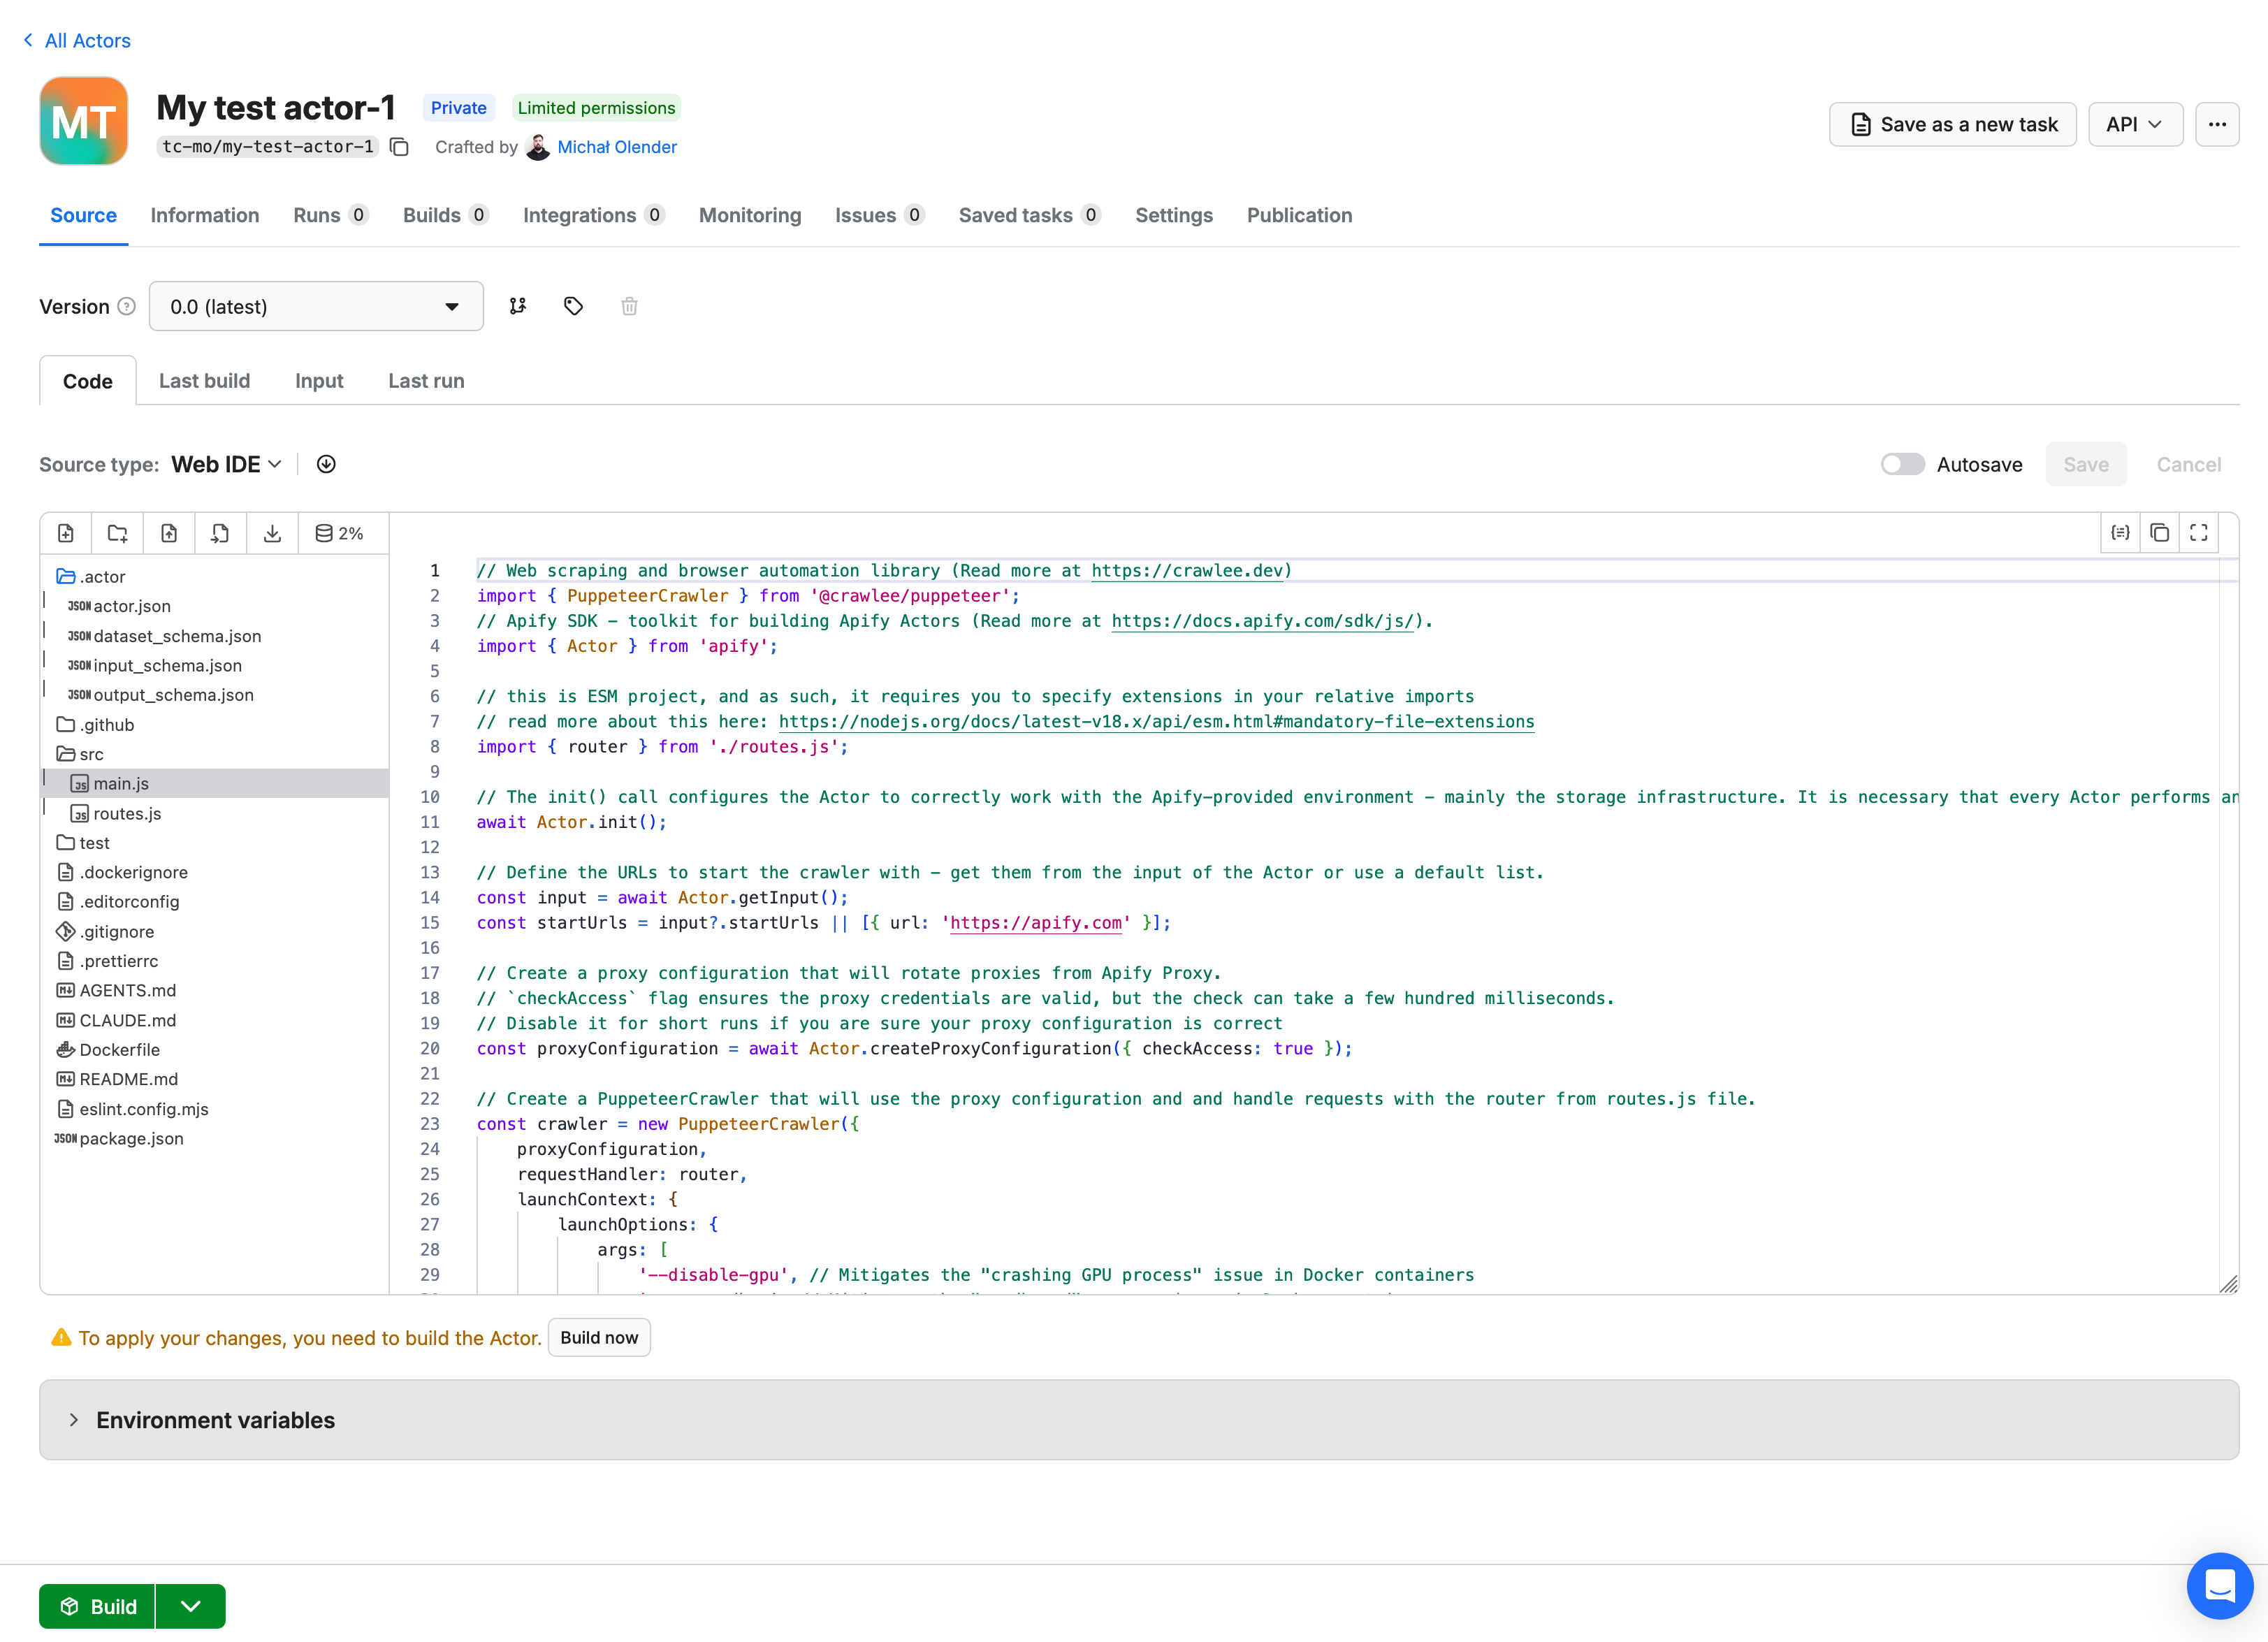Open version branch history icon
This screenshot has height=1642, width=2268.
[x=517, y=306]
